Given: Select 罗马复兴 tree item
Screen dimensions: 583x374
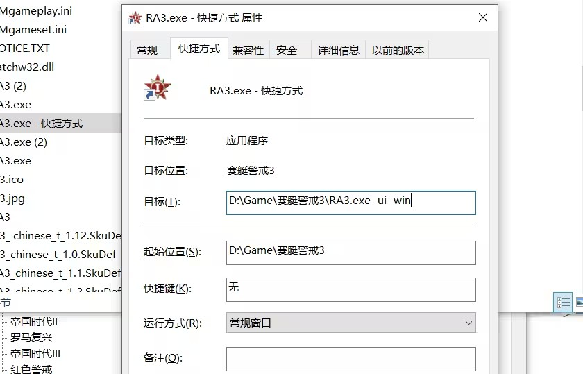Looking at the screenshot, I should (31, 337).
